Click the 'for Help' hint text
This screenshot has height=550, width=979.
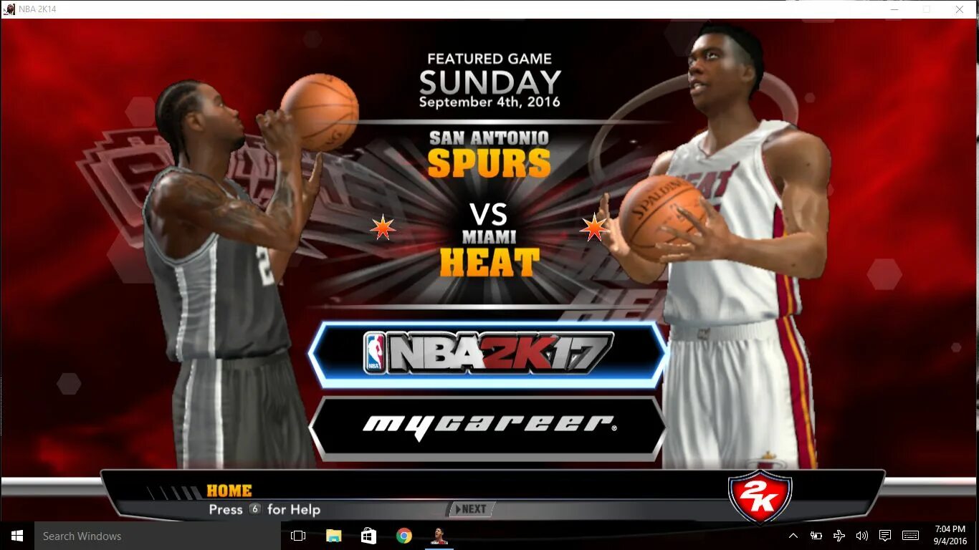click(x=294, y=509)
